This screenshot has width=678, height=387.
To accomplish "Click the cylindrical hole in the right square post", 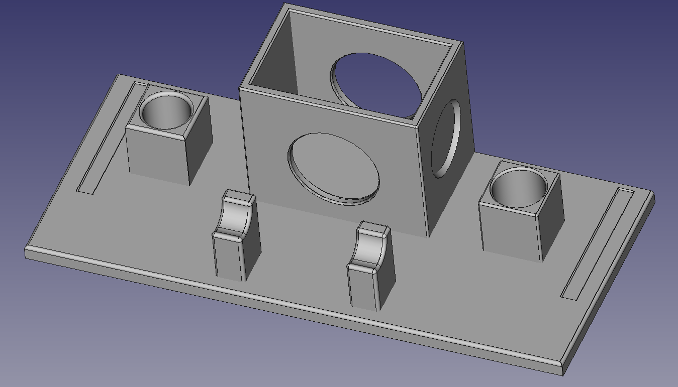I will click(x=518, y=188).
